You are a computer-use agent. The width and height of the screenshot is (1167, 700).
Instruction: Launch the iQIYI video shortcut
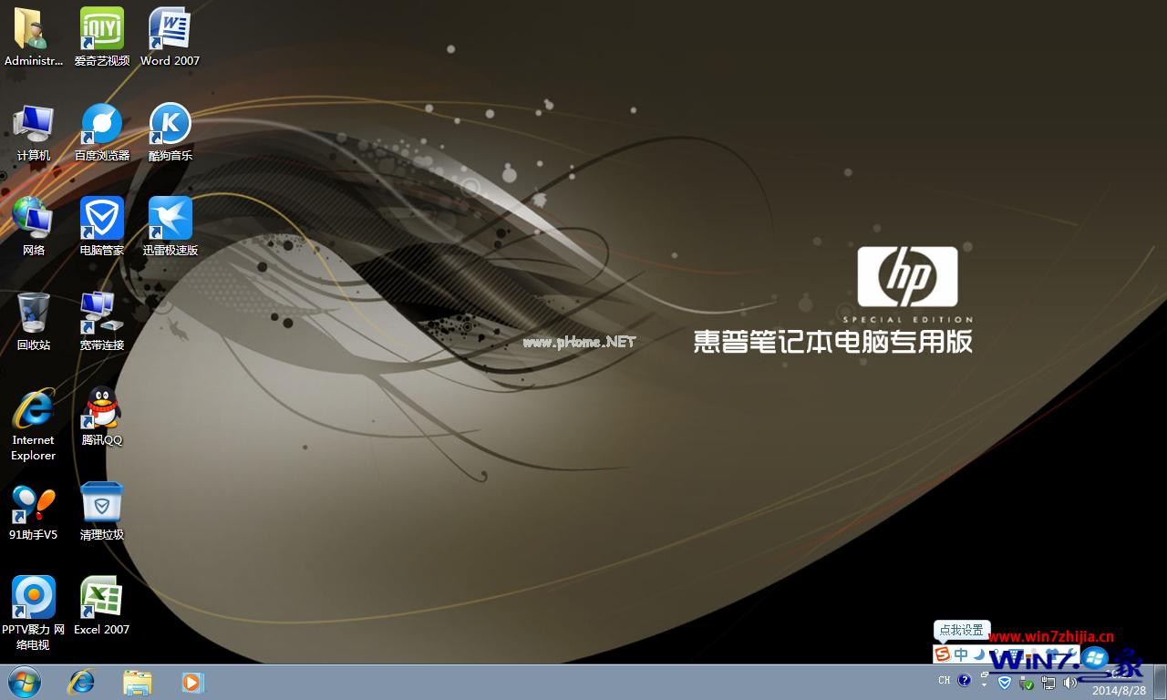[102, 37]
